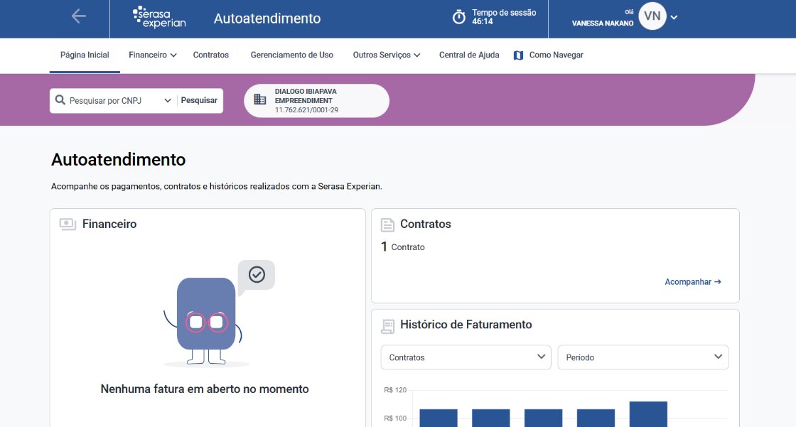
Task: Open the Período filter dropdown
Action: pos(642,357)
